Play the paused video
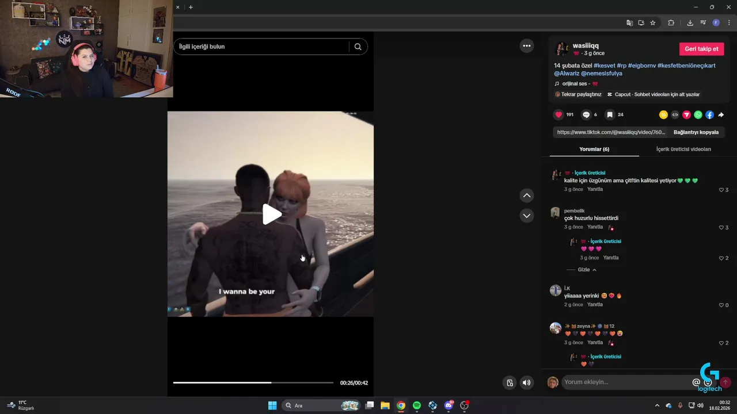The image size is (737, 414). (x=272, y=214)
